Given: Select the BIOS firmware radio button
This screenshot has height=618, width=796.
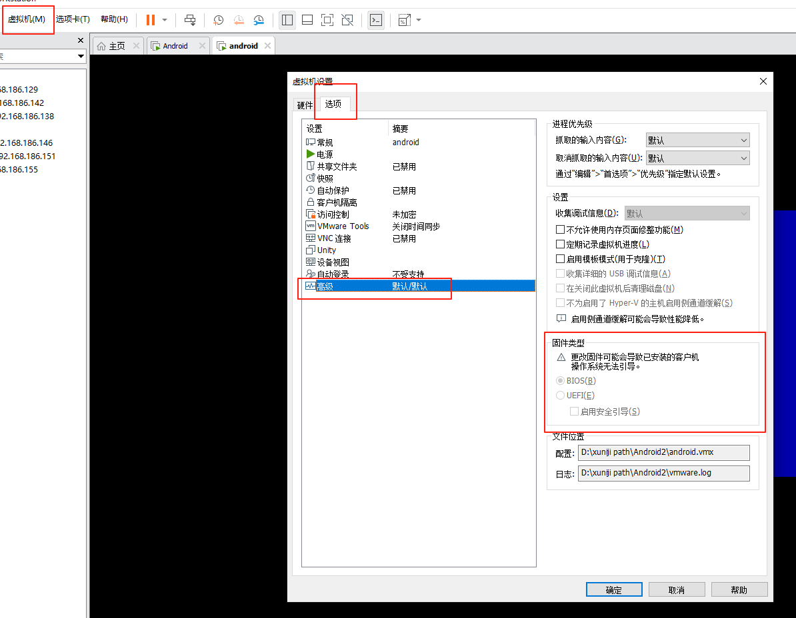Looking at the screenshot, I should tap(561, 381).
